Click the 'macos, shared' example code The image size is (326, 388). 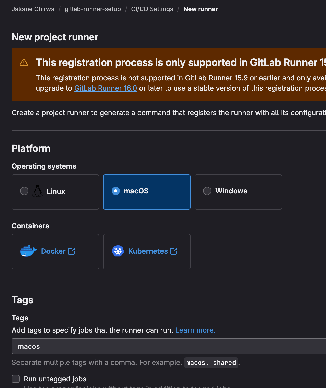[211, 363]
